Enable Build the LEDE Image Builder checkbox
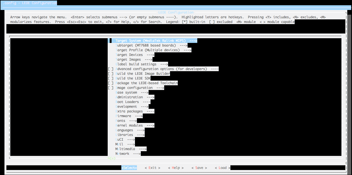 pyautogui.click(x=110, y=74)
